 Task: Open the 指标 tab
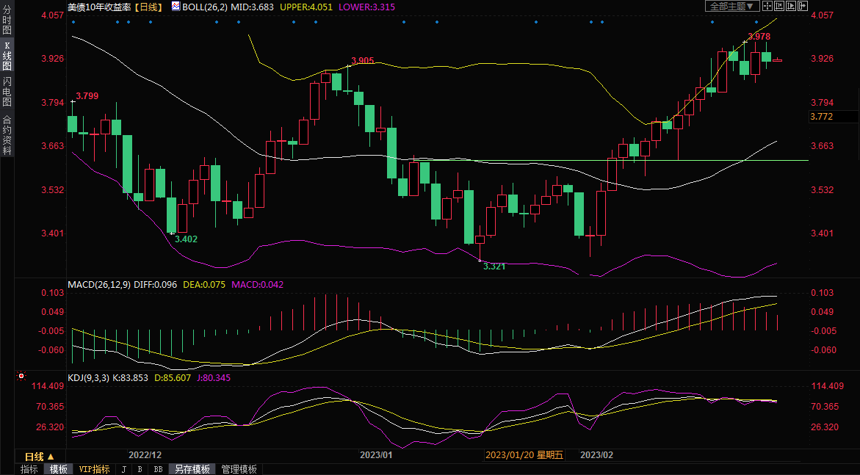pyautogui.click(x=29, y=469)
